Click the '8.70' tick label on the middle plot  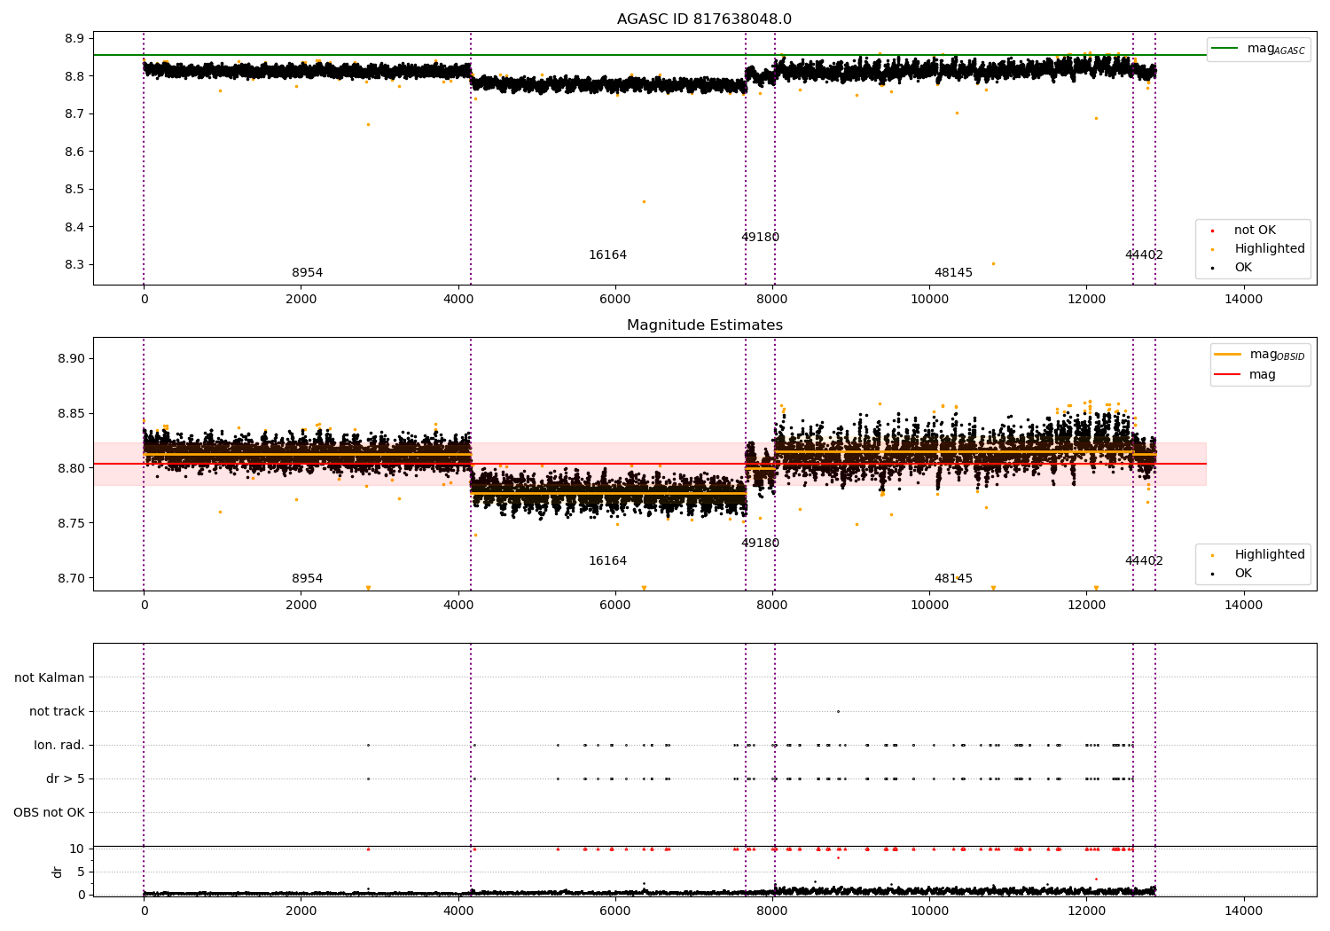(70, 578)
